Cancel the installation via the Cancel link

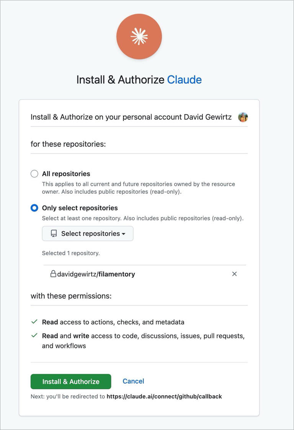click(x=133, y=381)
